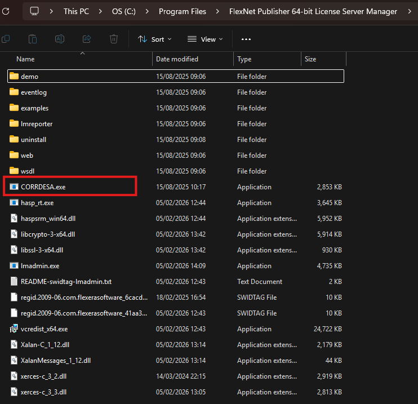The image size is (418, 404).
Task: Go to OS (C:) breadcrumb
Action: pos(124,11)
